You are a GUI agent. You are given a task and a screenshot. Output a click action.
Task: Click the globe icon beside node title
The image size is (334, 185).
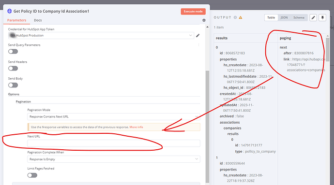9,11
